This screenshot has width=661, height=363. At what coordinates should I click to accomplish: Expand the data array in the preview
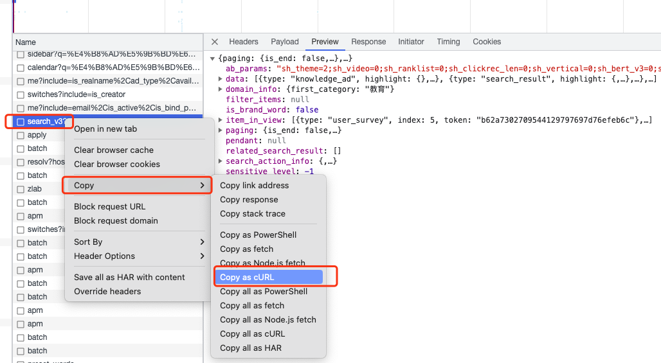pyautogui.click(x=220, y=79)
